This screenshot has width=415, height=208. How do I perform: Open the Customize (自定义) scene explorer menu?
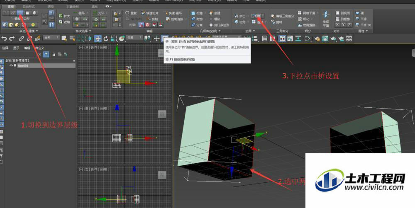click(39, 48)
